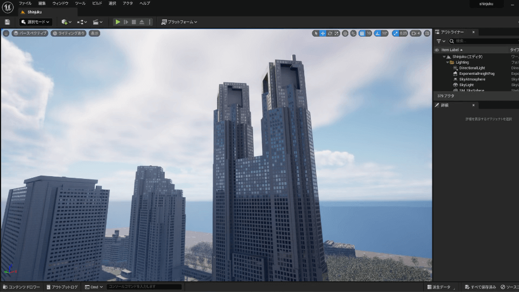519x292 pixels.
Task: Change scale snap value 0.25
Action: pos(403,33)
